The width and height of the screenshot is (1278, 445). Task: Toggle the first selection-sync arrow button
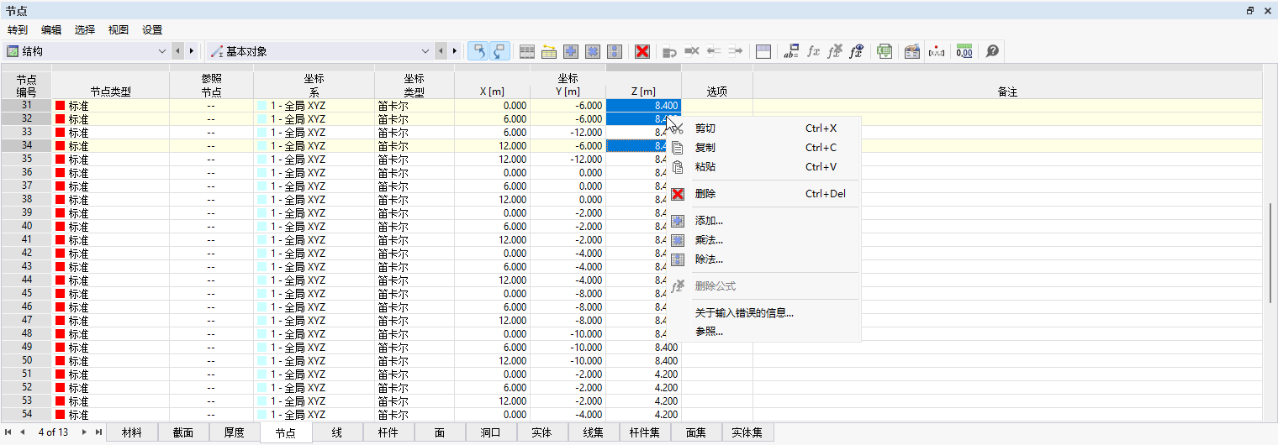click(478, 51)
